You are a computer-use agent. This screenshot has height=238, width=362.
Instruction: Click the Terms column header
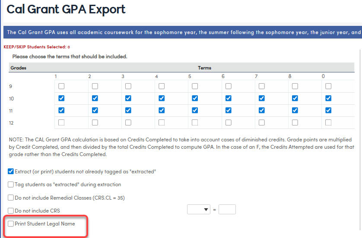pyautogui.click(x=205, y=68)
